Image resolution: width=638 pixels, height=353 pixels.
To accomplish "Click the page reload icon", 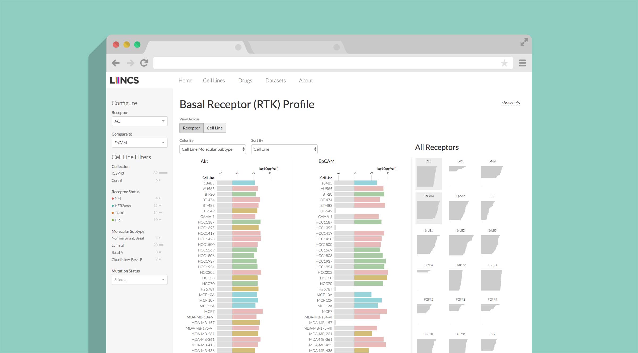I will [144, 63].
